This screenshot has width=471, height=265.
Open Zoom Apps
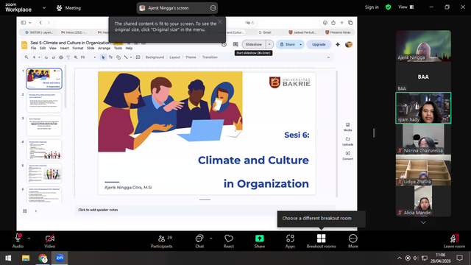point(290,241)
